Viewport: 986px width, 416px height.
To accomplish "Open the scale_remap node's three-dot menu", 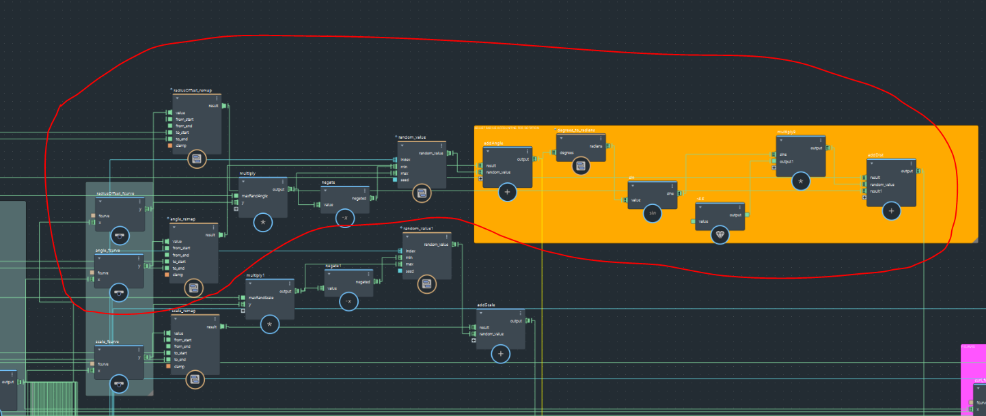I will click(215, 319).
